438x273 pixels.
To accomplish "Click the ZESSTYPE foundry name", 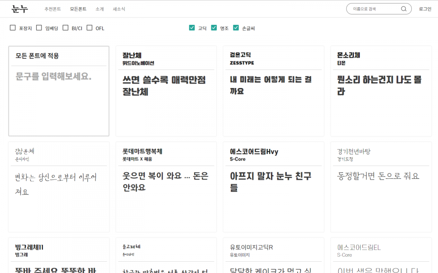I will point(242,63).
